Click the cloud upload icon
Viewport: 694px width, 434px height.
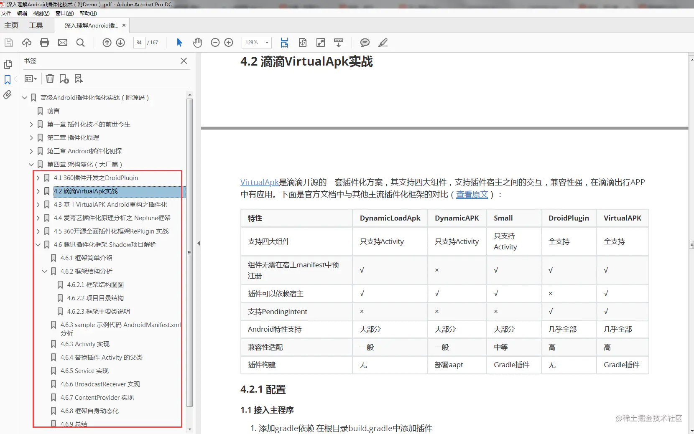(x=27, y=43)
